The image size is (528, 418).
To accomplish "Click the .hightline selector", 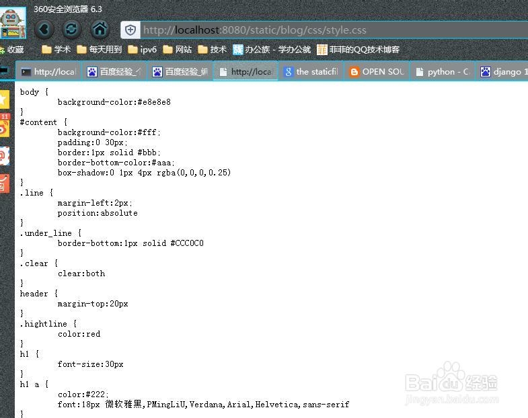I will tap(48, 324).
